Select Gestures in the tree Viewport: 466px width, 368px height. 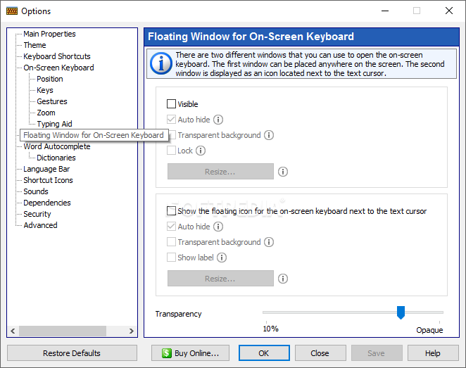pos(52,101)
